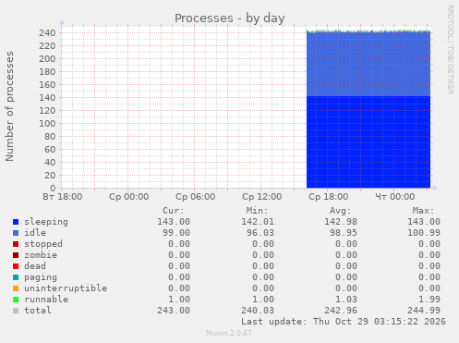
Task: Click the 'Ср 00:00' x-axis label
Action: [x=129, y=197]
